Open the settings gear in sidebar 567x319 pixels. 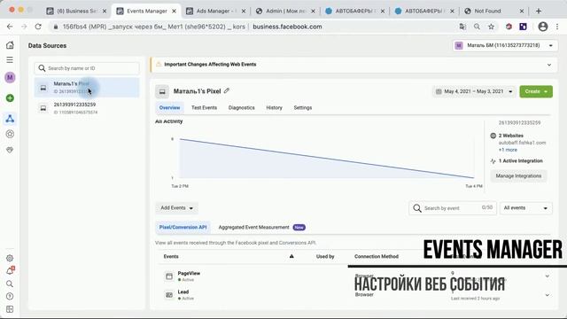click(10, 258)
